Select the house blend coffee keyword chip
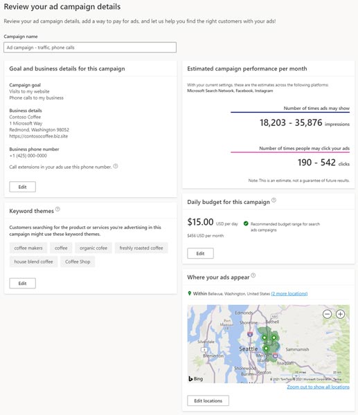The height and width of the screenshot is (415, 358). point(33,261)
